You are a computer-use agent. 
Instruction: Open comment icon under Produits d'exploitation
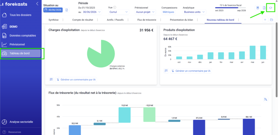(x=166, y=71)
